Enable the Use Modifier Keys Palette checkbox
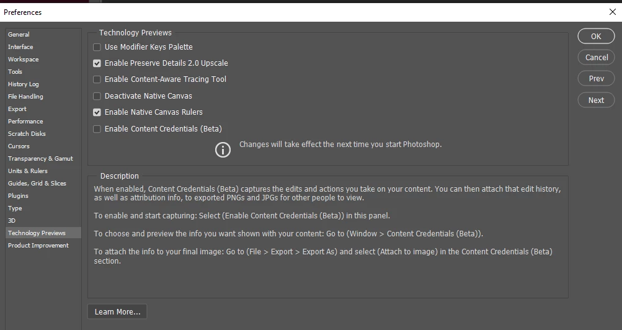This screenshot has height=330, width=622. click(97, 47)
